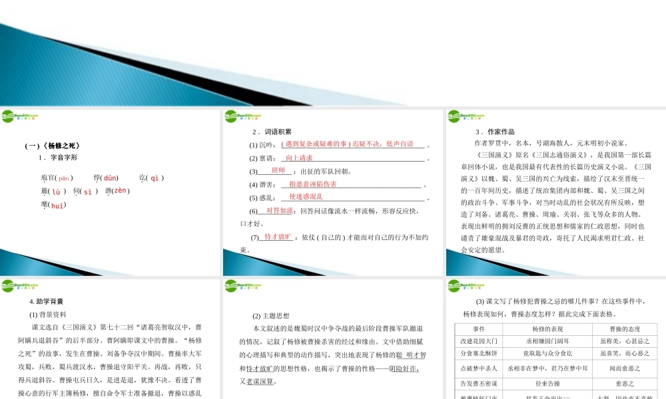Image resolution: width=666 pixels, height=399 pixels.
Task: Click the table cell 虽喜笑，而心恶之
Action: 625,353
